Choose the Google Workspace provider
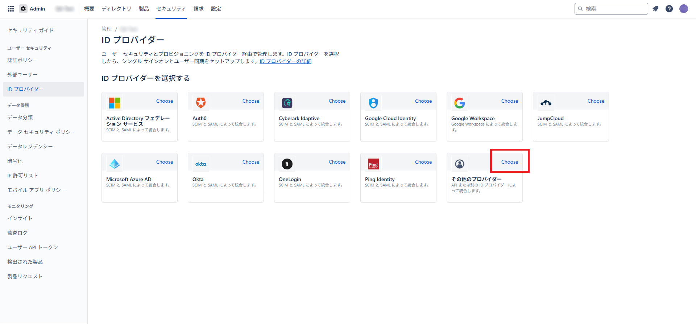The width and height of the screenshot is (696, 324). 510,101
